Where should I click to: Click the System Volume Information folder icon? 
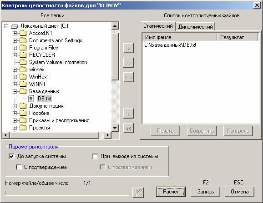[23, 62]
